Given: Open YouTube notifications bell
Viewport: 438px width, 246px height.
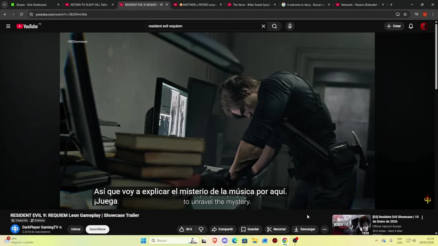Looking at the screenshot, I should [x=411, y=26].
